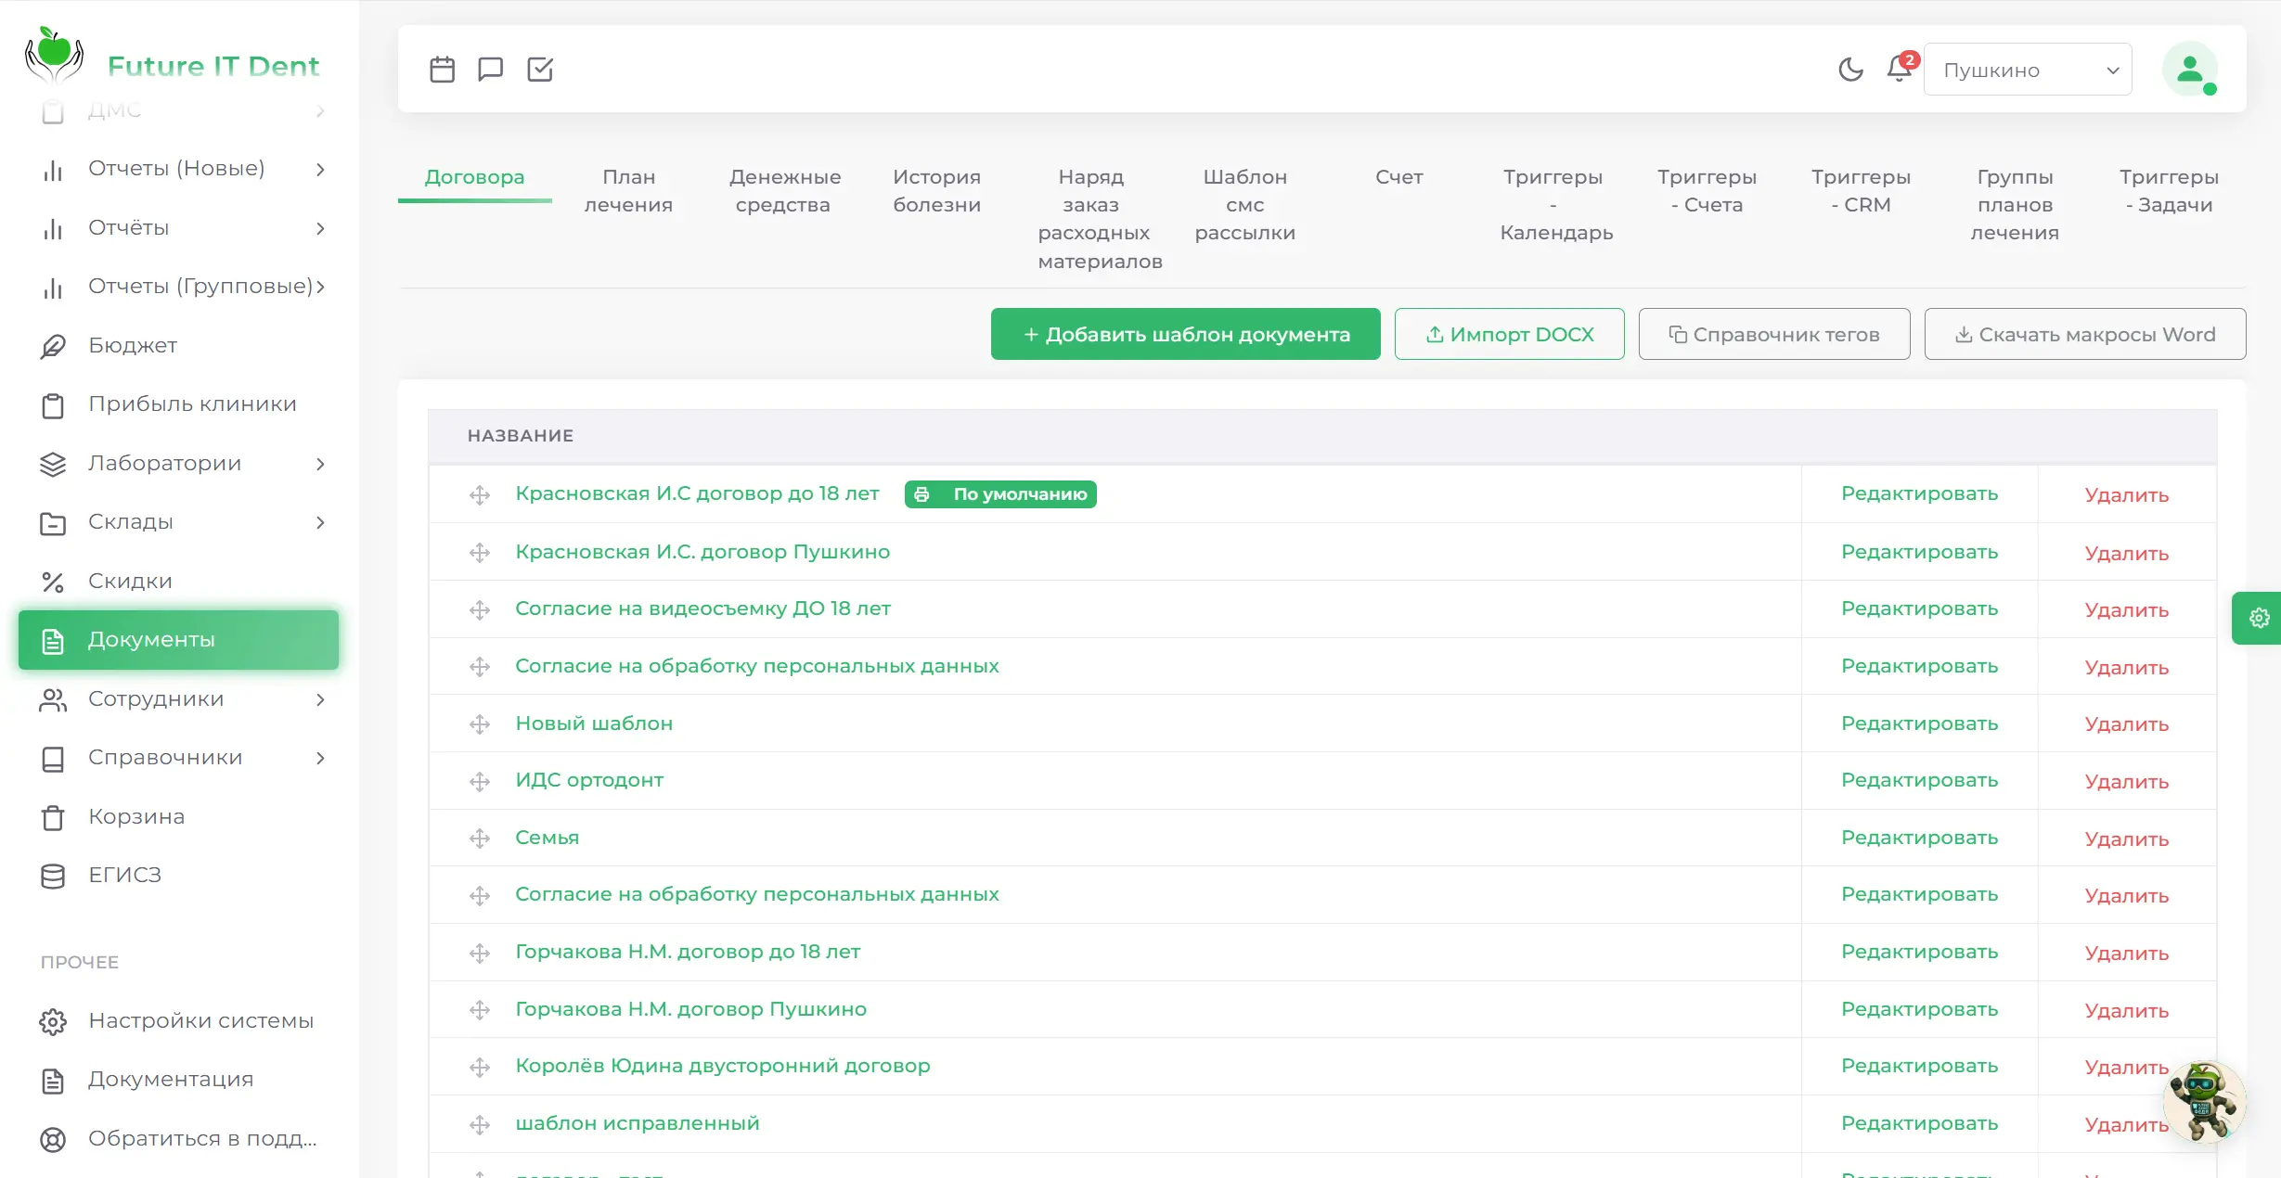This screenshot has height=1178, width=2281.
Task: Toggle dark mode moon icon
Action: (x=1850, y=70)
